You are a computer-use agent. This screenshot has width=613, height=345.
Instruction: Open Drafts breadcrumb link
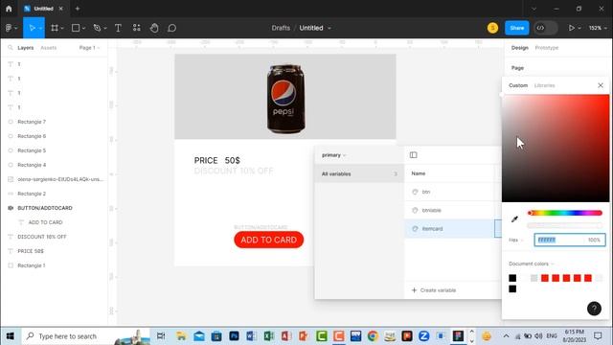(x=281, y=28)
